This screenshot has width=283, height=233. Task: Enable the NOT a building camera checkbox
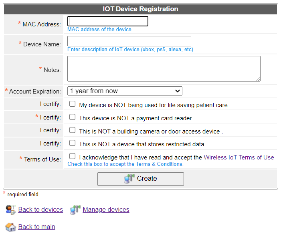[x=72, y=130]
